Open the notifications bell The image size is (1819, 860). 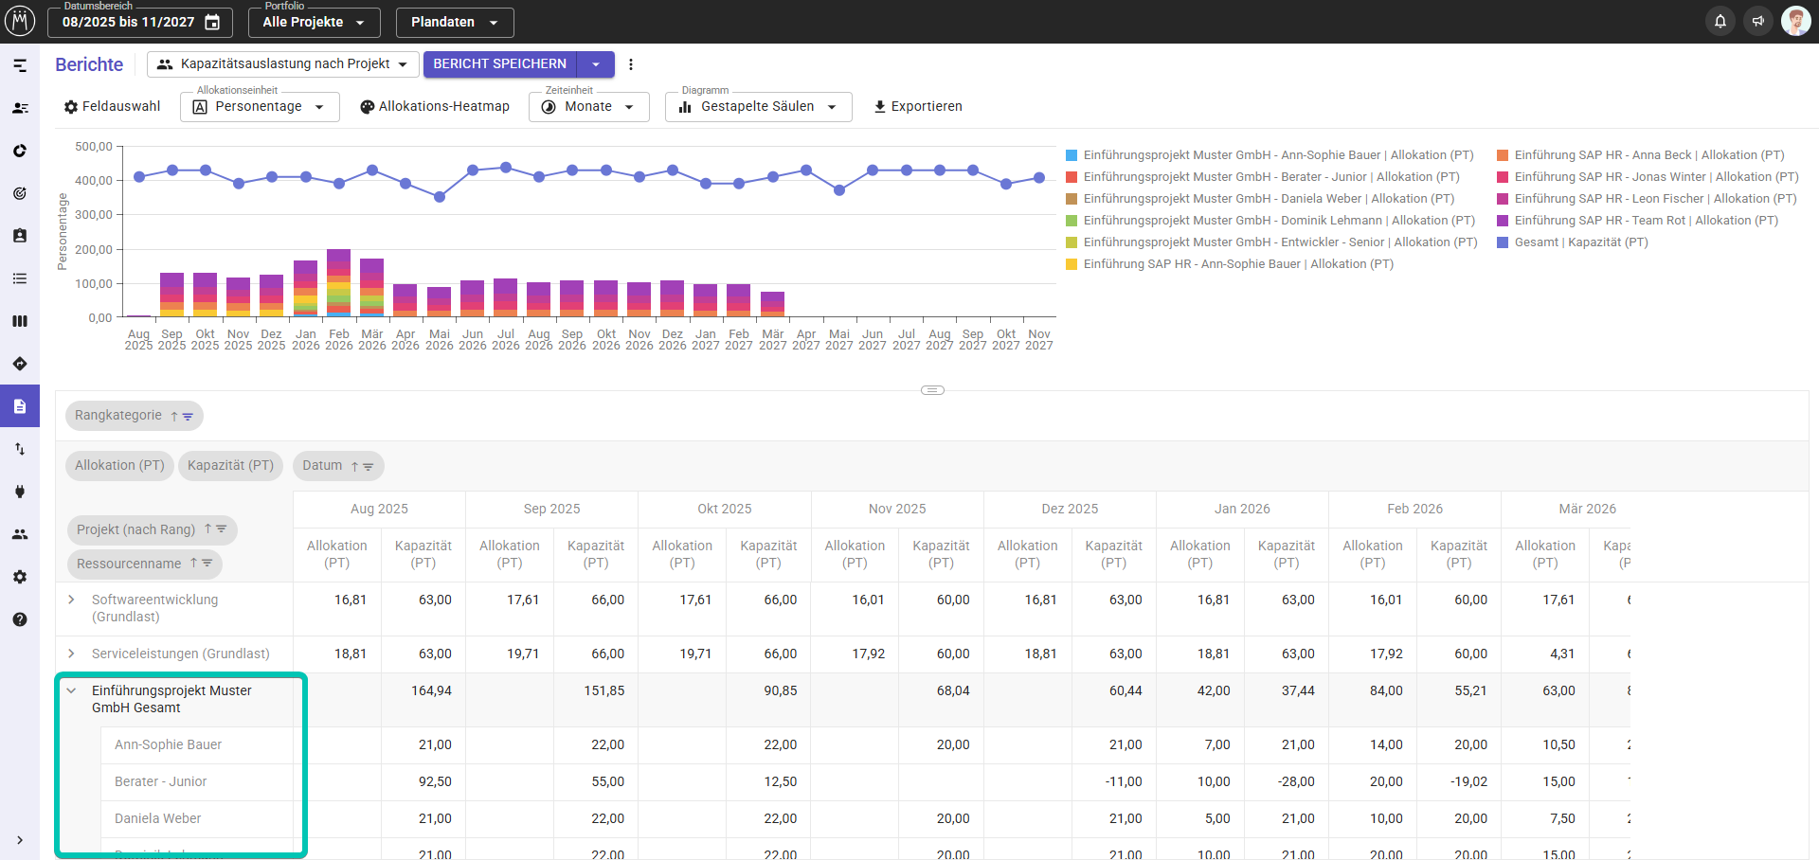pos(1720,21)
